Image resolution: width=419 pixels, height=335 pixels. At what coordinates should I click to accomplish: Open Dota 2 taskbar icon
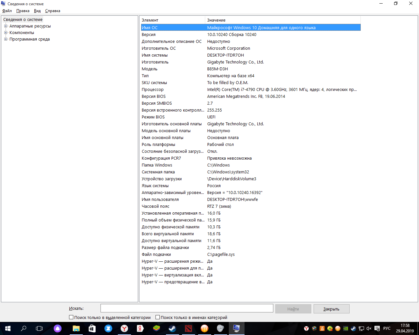click(x=189, y=328)
